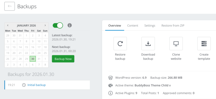
Task: Open the backup info icon
Action: [70, 25]
